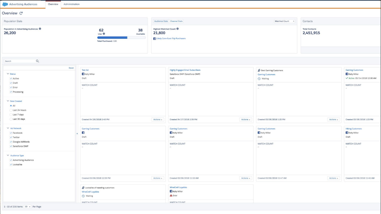Screen dimensions: 381x214
Task: Open Actions menu on card created 03/06/2018 11:47 AM
Action: [334, 178]
